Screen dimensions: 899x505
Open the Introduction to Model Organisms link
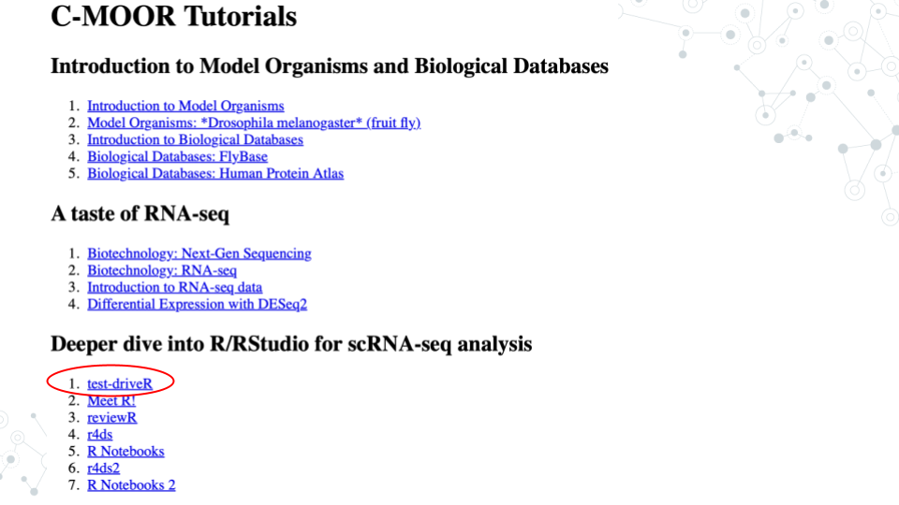click(x=185, y=106)
